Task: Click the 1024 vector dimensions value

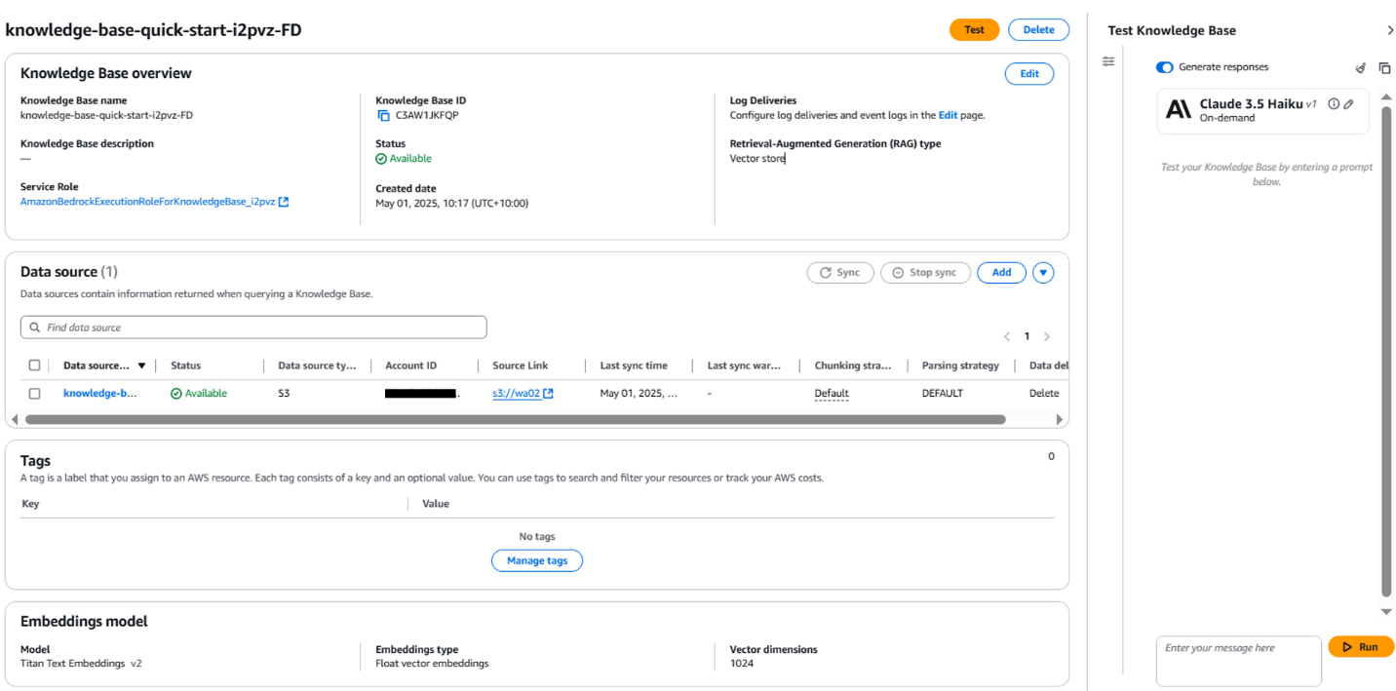Action: click(x=742, y=664)
